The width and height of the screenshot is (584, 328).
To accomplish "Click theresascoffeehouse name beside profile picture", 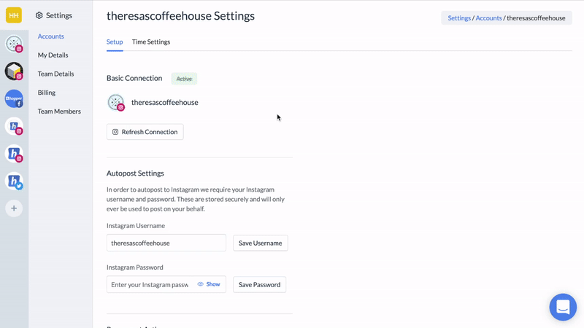I will [165, 102].
